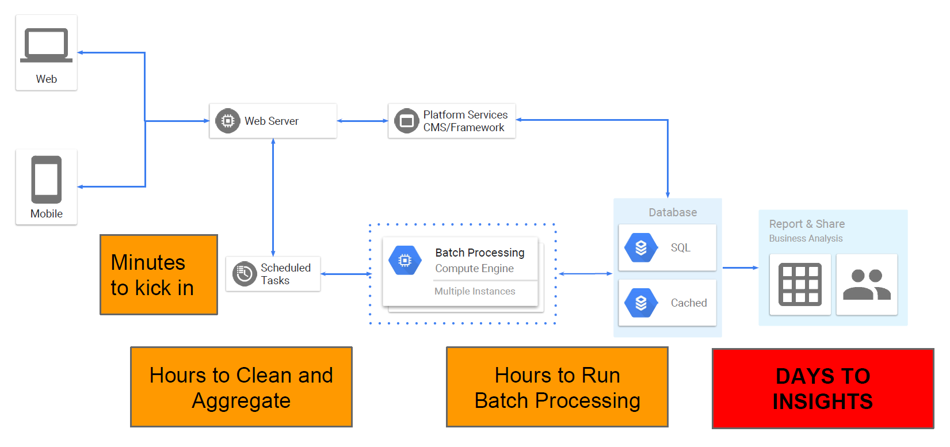Select the Batch Processing title text

pyautogui.click(x=480, y=253)
